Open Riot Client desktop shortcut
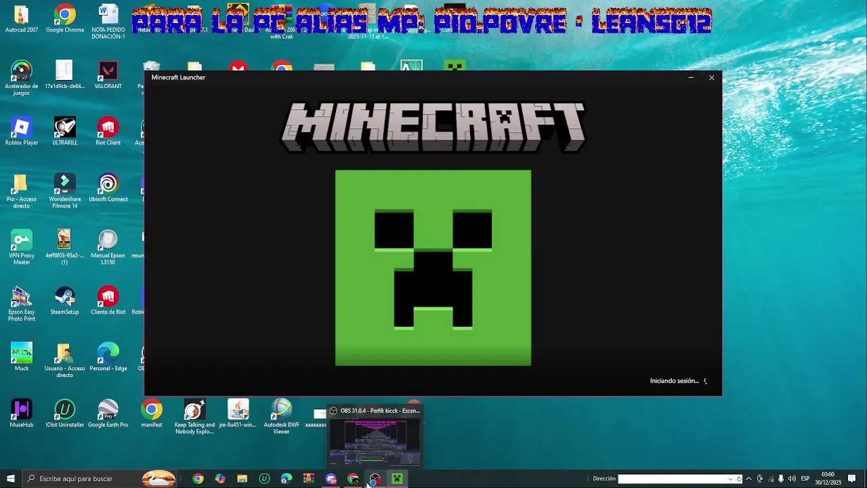This screenshot has height=488, width=867. coord(108,131)
